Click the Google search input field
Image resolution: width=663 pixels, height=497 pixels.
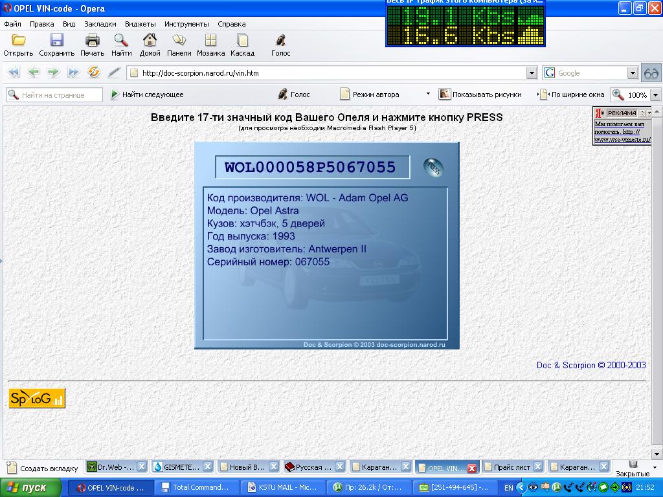coord(591,73)
